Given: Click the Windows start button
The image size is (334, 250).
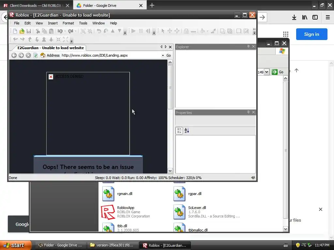Looking at the screenshot, I should 15,245.
